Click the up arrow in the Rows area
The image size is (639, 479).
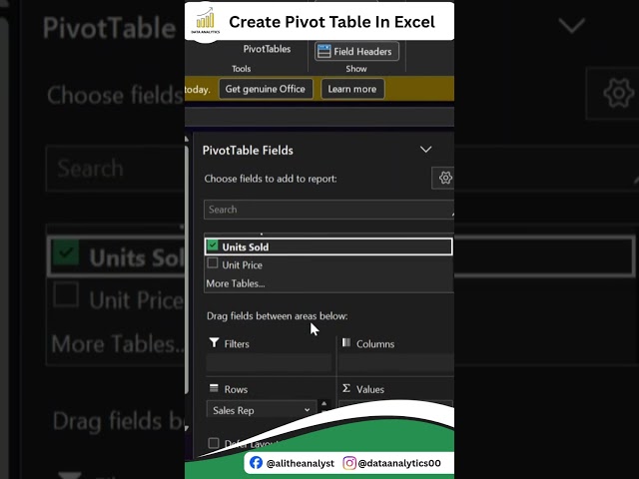click(x=323, y=404)
